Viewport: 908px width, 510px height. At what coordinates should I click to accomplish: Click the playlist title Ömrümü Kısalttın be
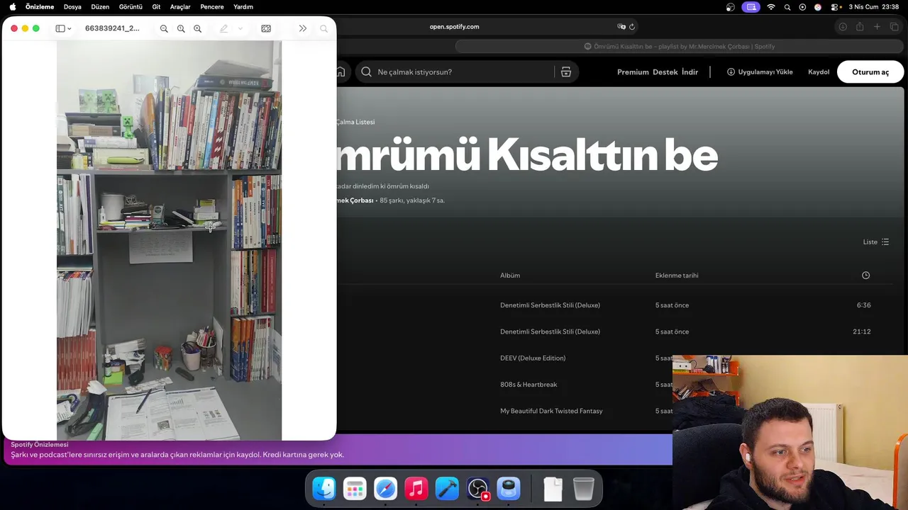(x=527, y=155)
